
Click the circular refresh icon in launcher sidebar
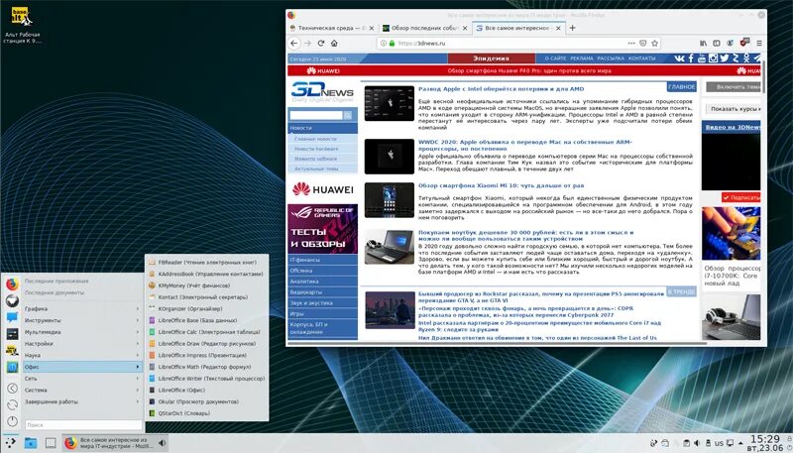point(13,404)
